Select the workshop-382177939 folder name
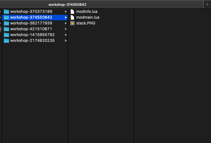211x143 pixels. tap(31, 23)
